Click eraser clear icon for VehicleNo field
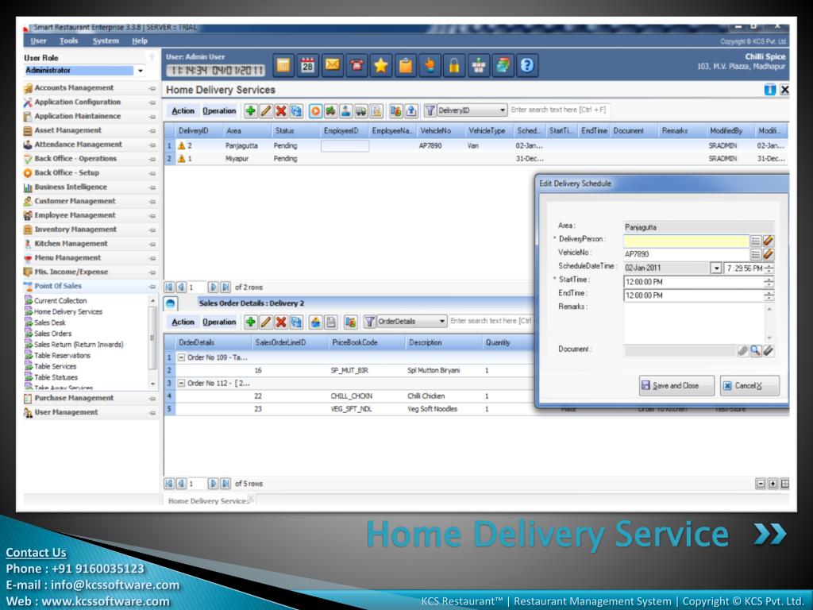 coord(769,254)
